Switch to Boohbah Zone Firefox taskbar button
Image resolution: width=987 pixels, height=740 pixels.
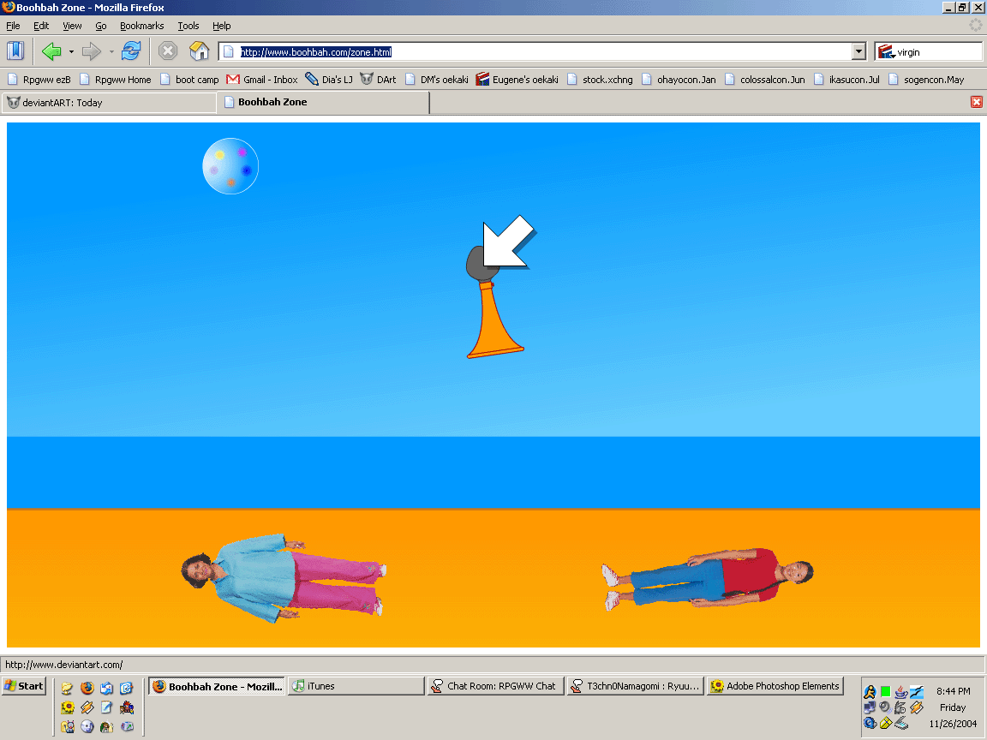tap(217, 686)
